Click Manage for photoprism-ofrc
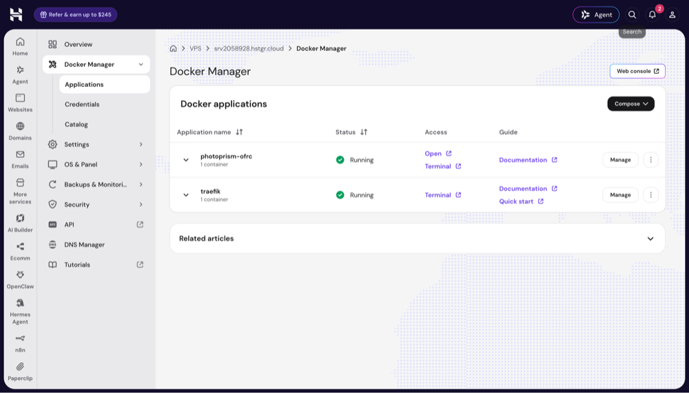The height and width of the screenshot is (393, 689). 620,159
